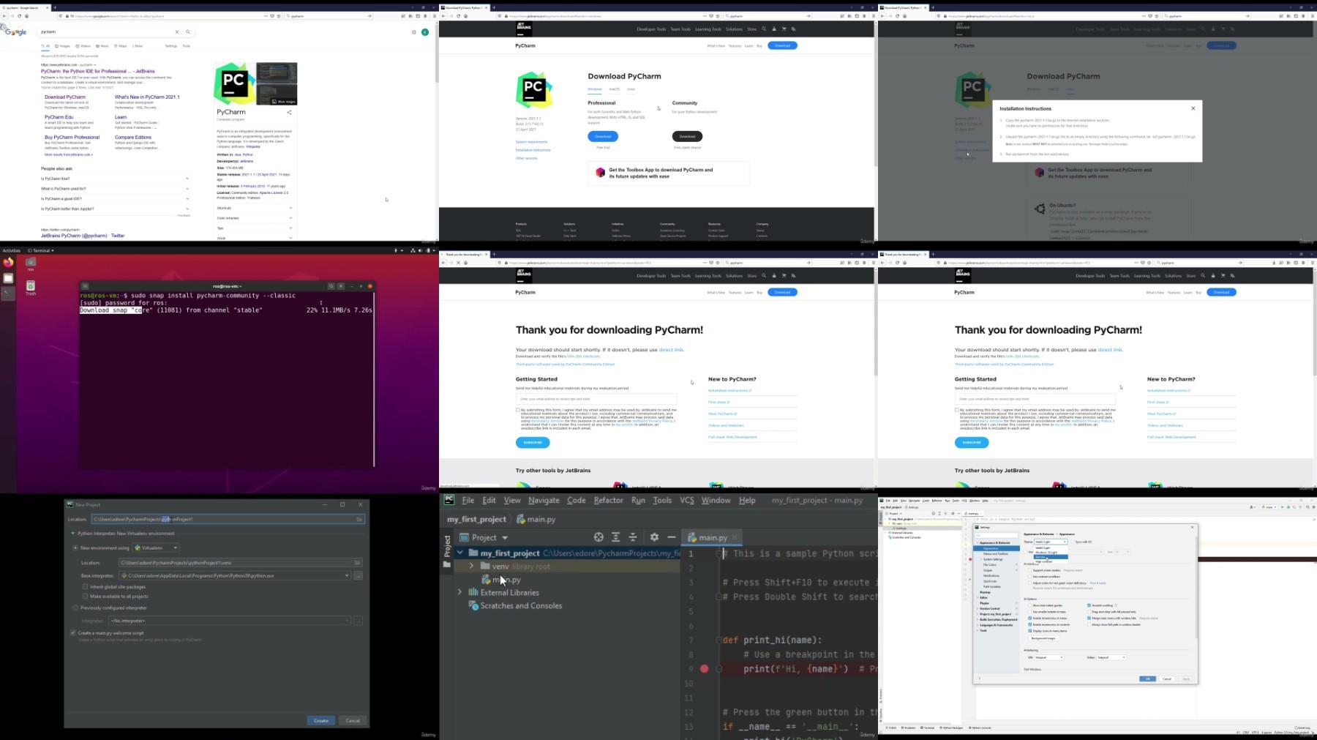This screenshot has width=1317, height=740.
Task: Hide the dark Project panel with minus icon
Action: pos(671,537)
